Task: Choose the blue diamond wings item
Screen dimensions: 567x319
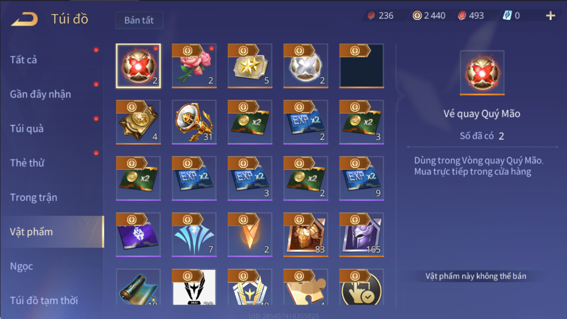Action: point(194,235)
